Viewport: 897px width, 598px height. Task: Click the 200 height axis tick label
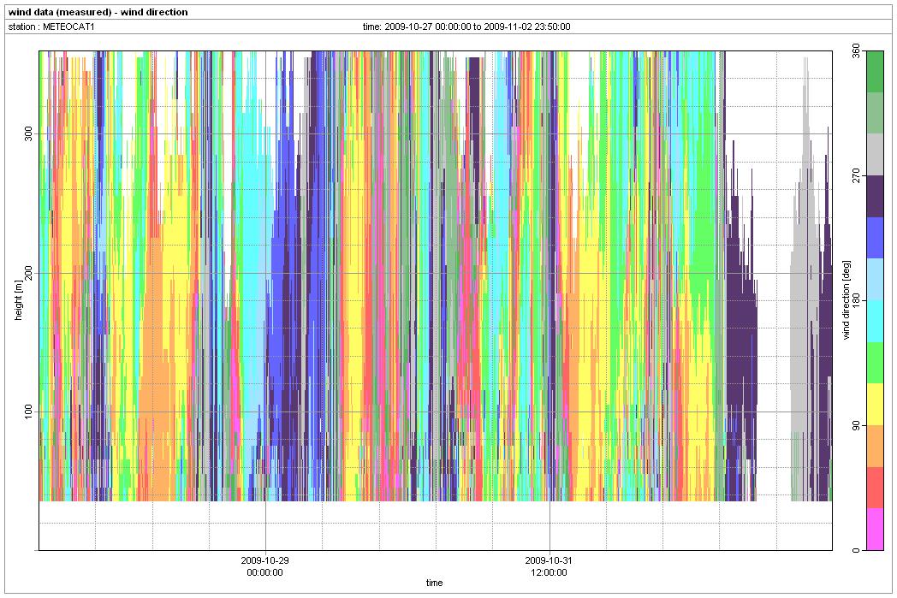tap(28, 273)
